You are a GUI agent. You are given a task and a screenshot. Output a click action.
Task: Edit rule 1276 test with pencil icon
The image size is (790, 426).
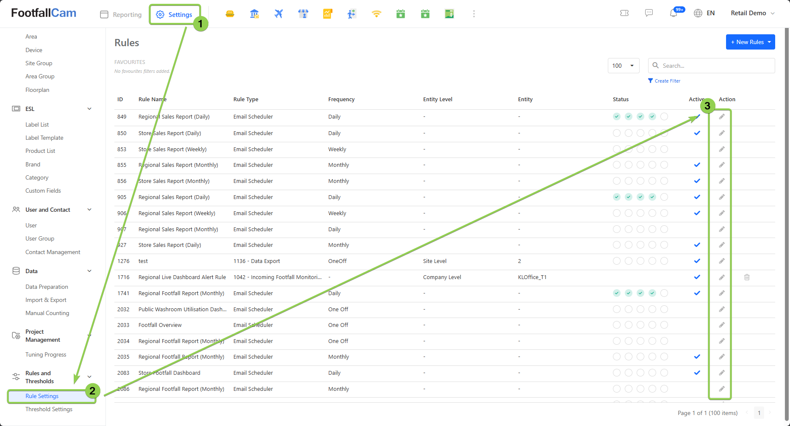tap(722, 261)
